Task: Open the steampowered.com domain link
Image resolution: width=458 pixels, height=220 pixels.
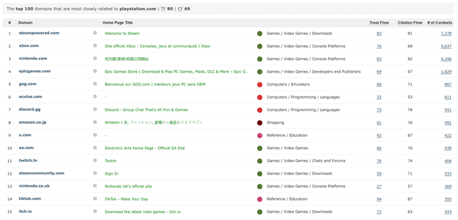Action: click(39, 33)
